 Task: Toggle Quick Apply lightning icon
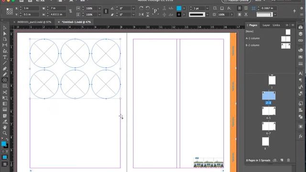[295, 11]
